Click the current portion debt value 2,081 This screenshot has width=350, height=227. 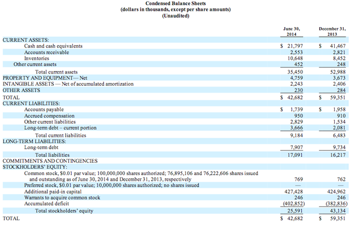point(339,128)
